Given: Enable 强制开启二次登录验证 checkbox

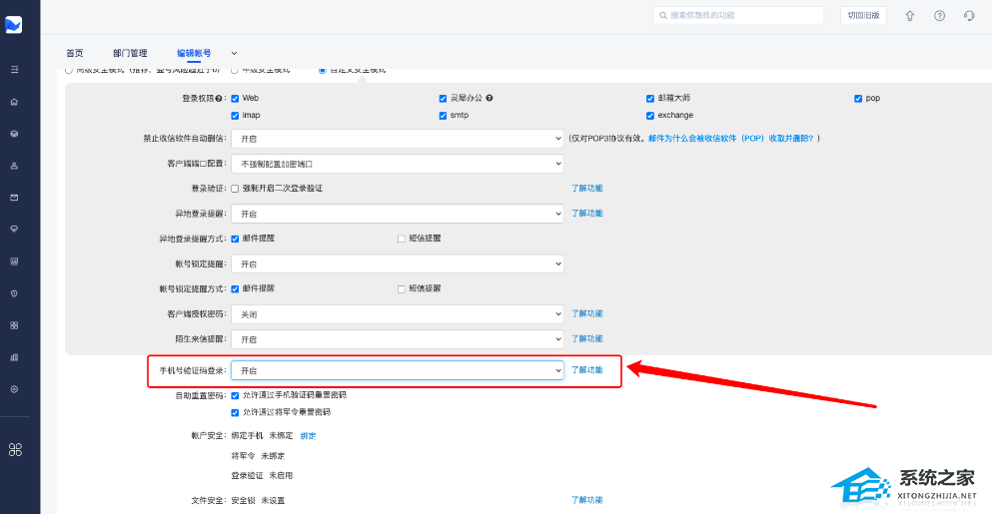Looking at the screenshot, I should [235, 188].
